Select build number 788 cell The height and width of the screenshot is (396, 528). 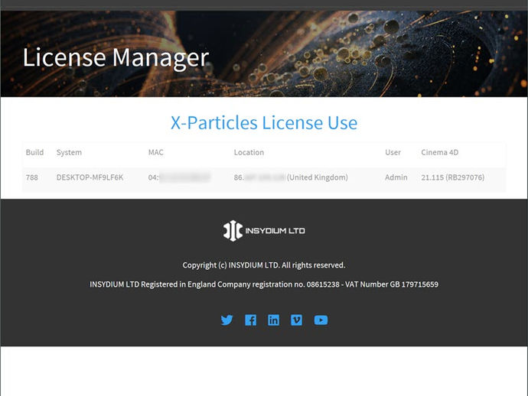[32, 177]
